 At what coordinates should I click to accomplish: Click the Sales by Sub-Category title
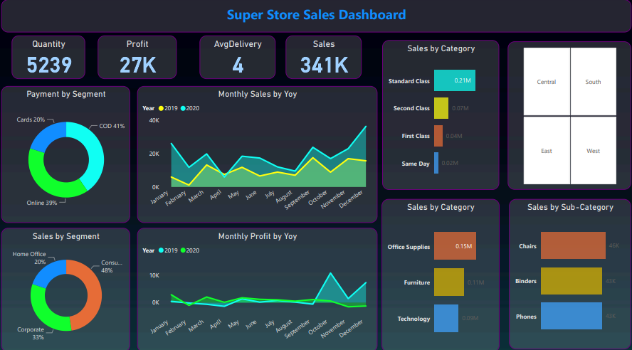570,207
